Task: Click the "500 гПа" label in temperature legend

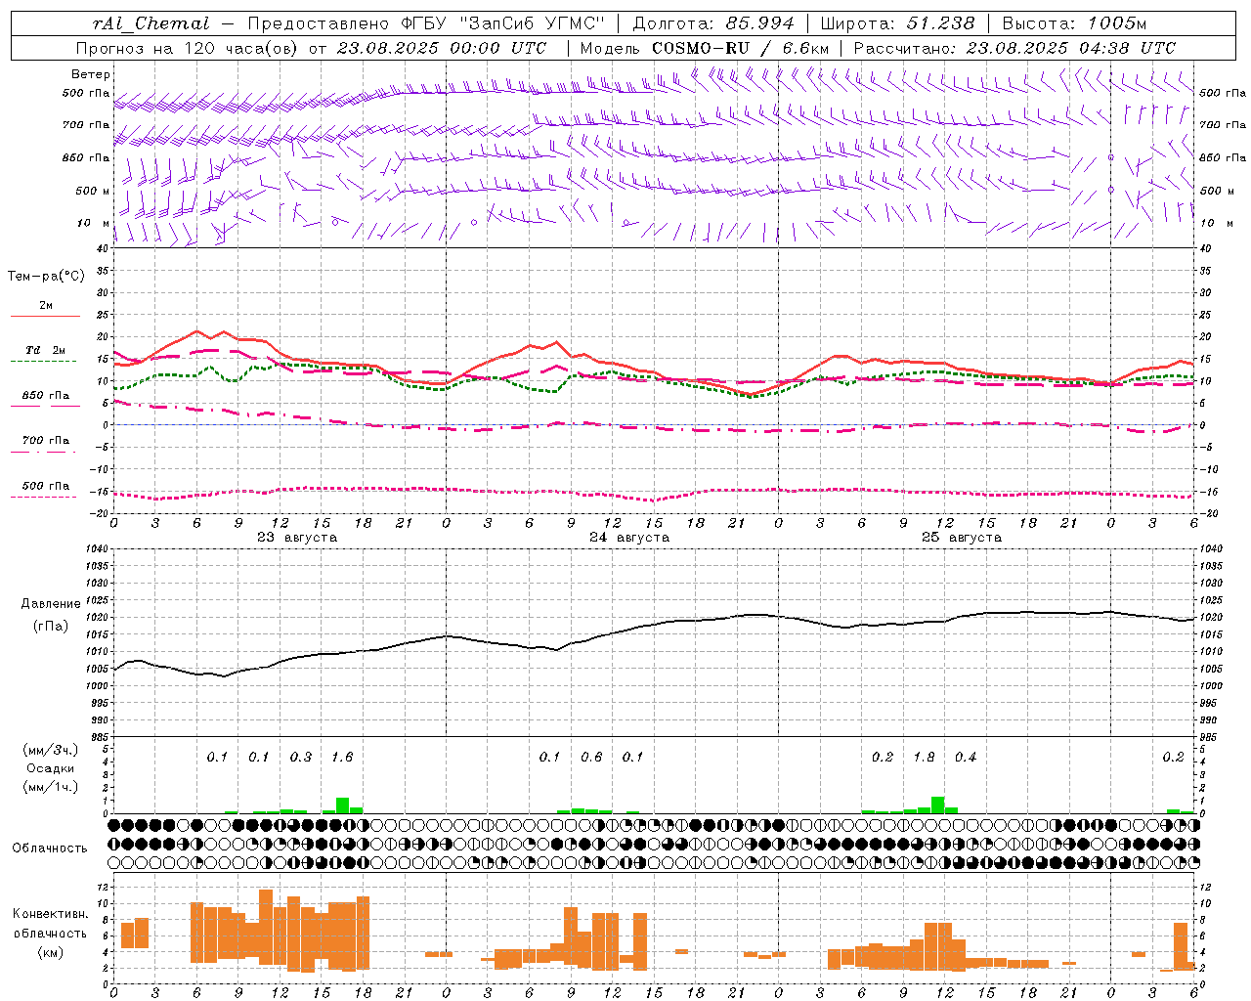Action: point(46,486)
